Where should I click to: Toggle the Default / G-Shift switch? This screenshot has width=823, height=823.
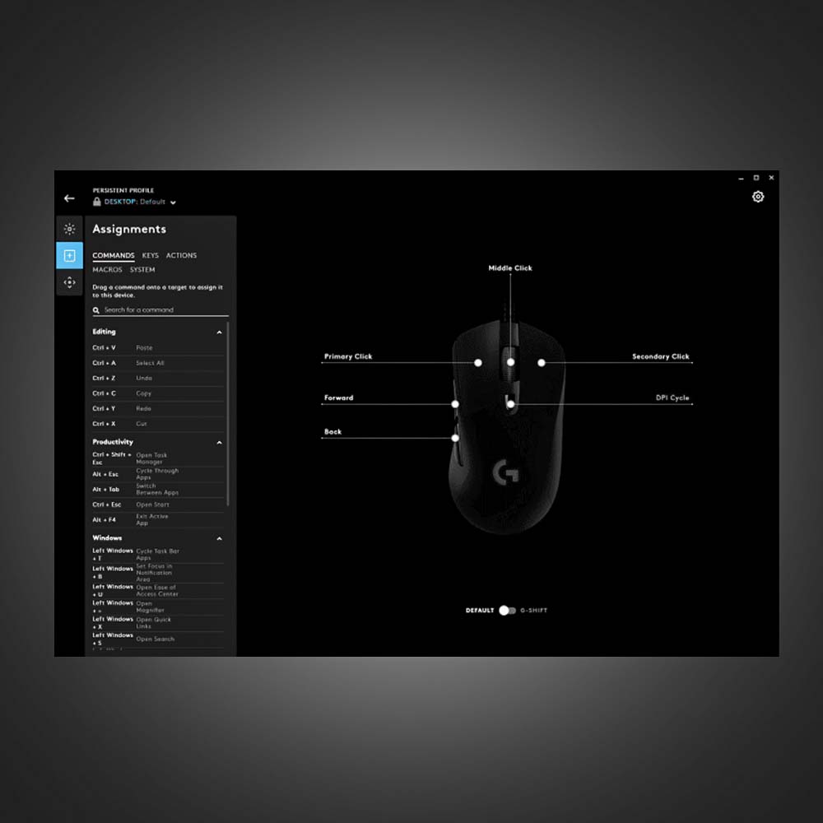(507, 611)
